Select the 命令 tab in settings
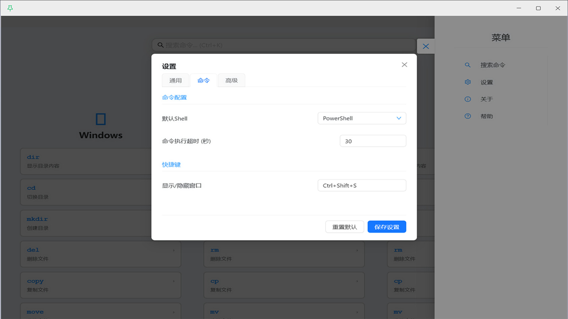The width and height of the screenshot is (568, 319). pos(203,80)
